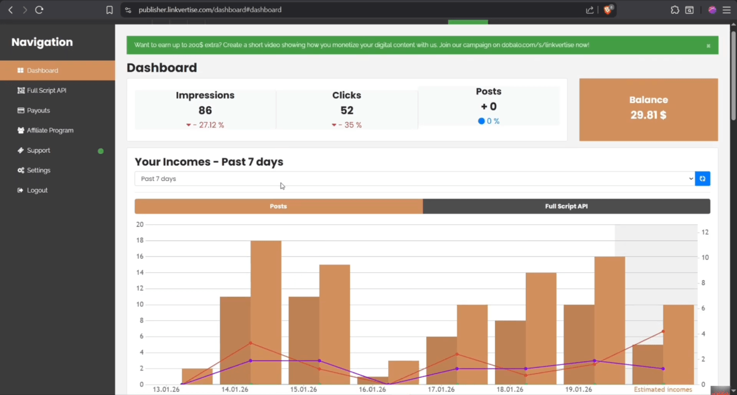The image size is (737, 395).
Task: Click the Full Script API sidebar icon
Action: [x=20, y=91]
